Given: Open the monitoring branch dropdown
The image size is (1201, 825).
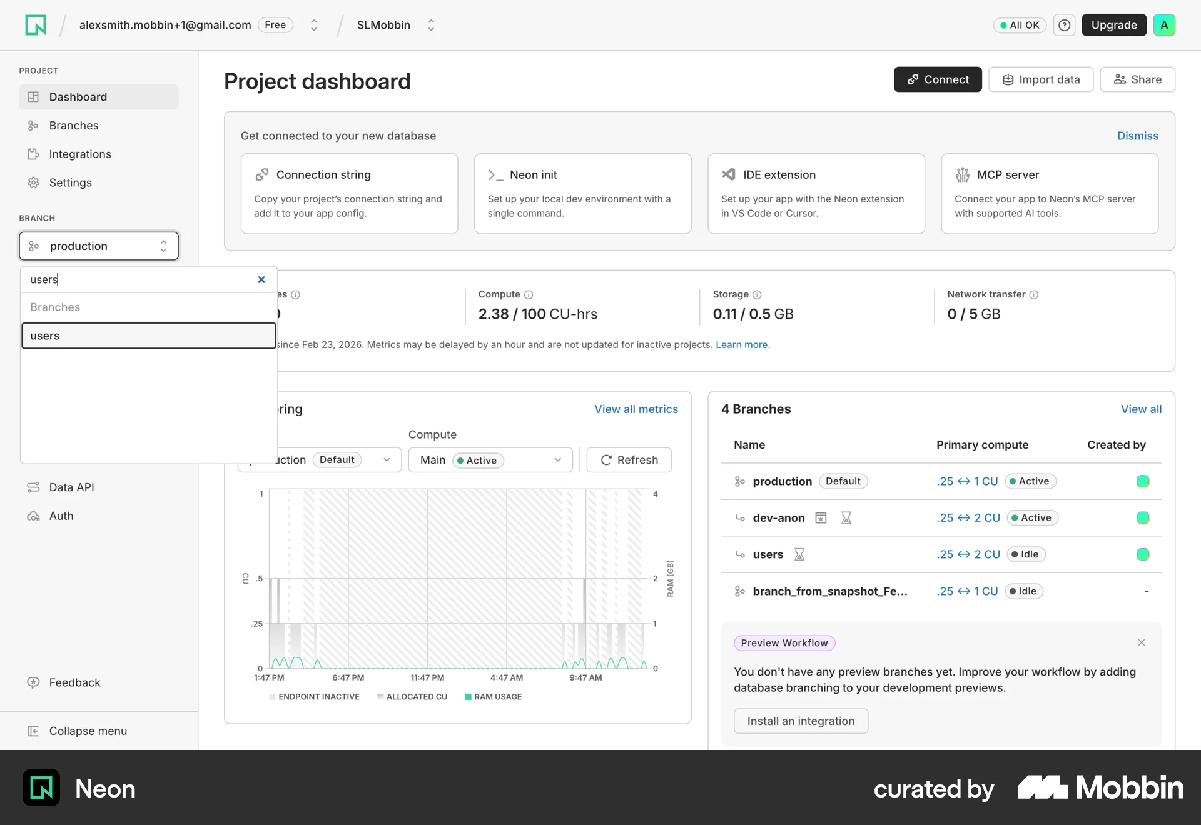Looking at the screenshot, I should coord(319,460).
